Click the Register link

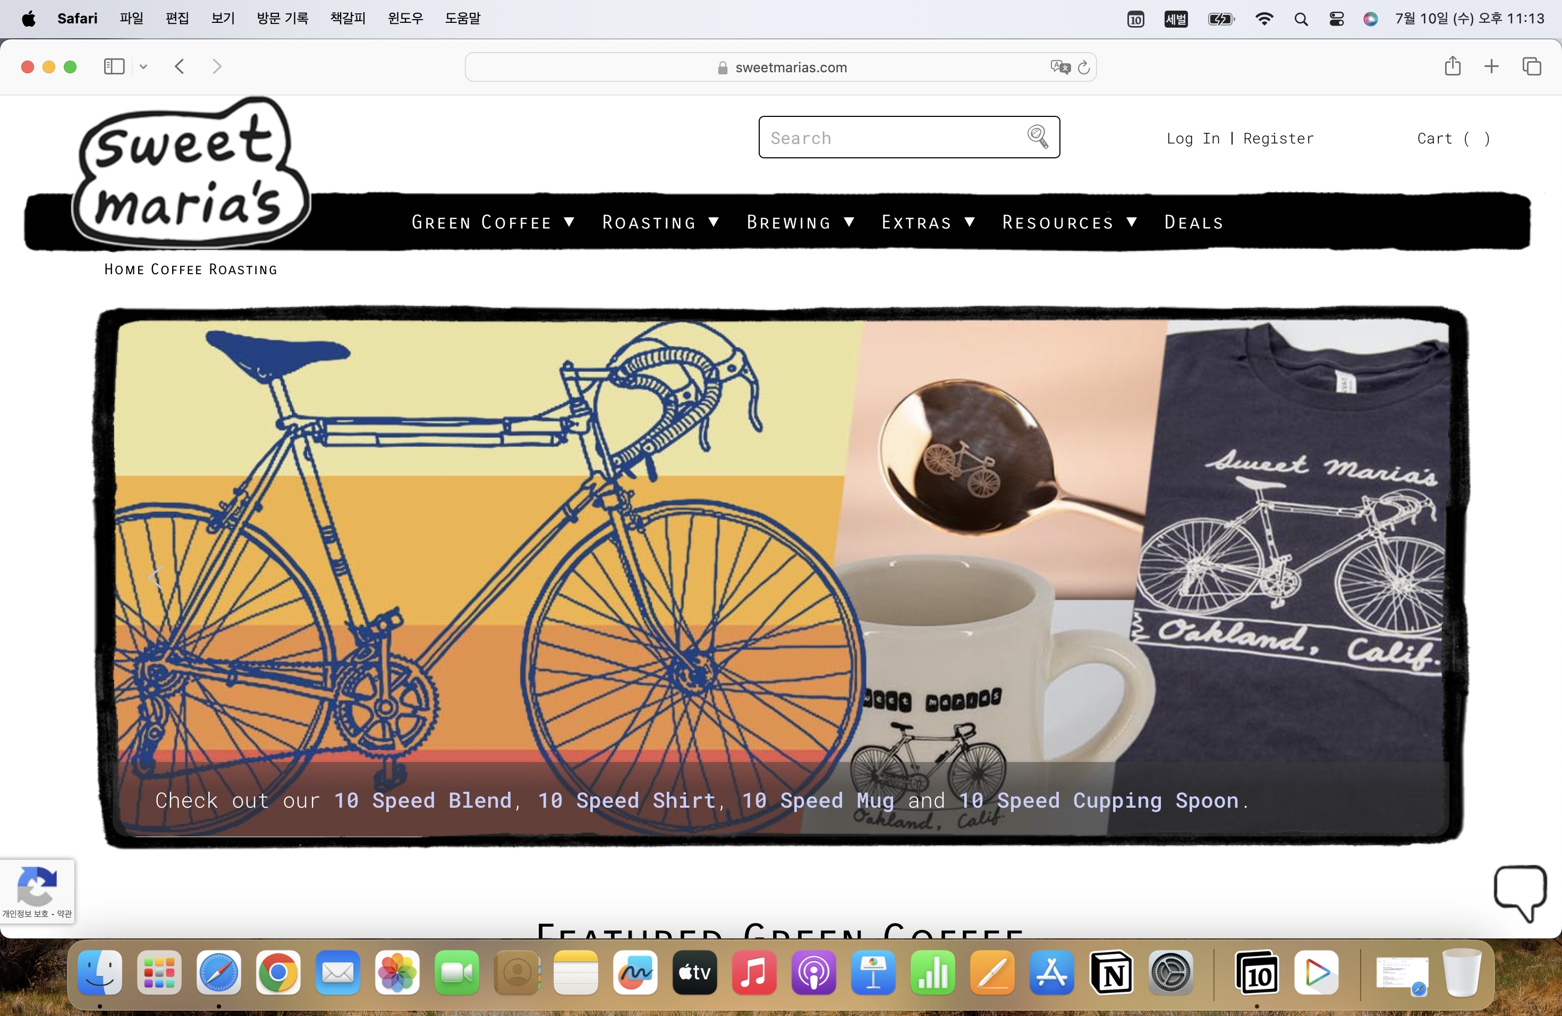tap(1278, 139)
